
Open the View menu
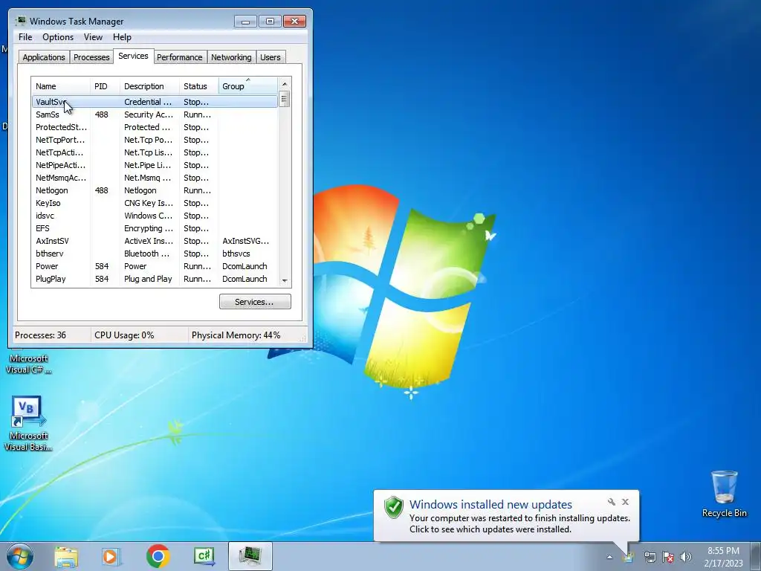coord(93,37)
